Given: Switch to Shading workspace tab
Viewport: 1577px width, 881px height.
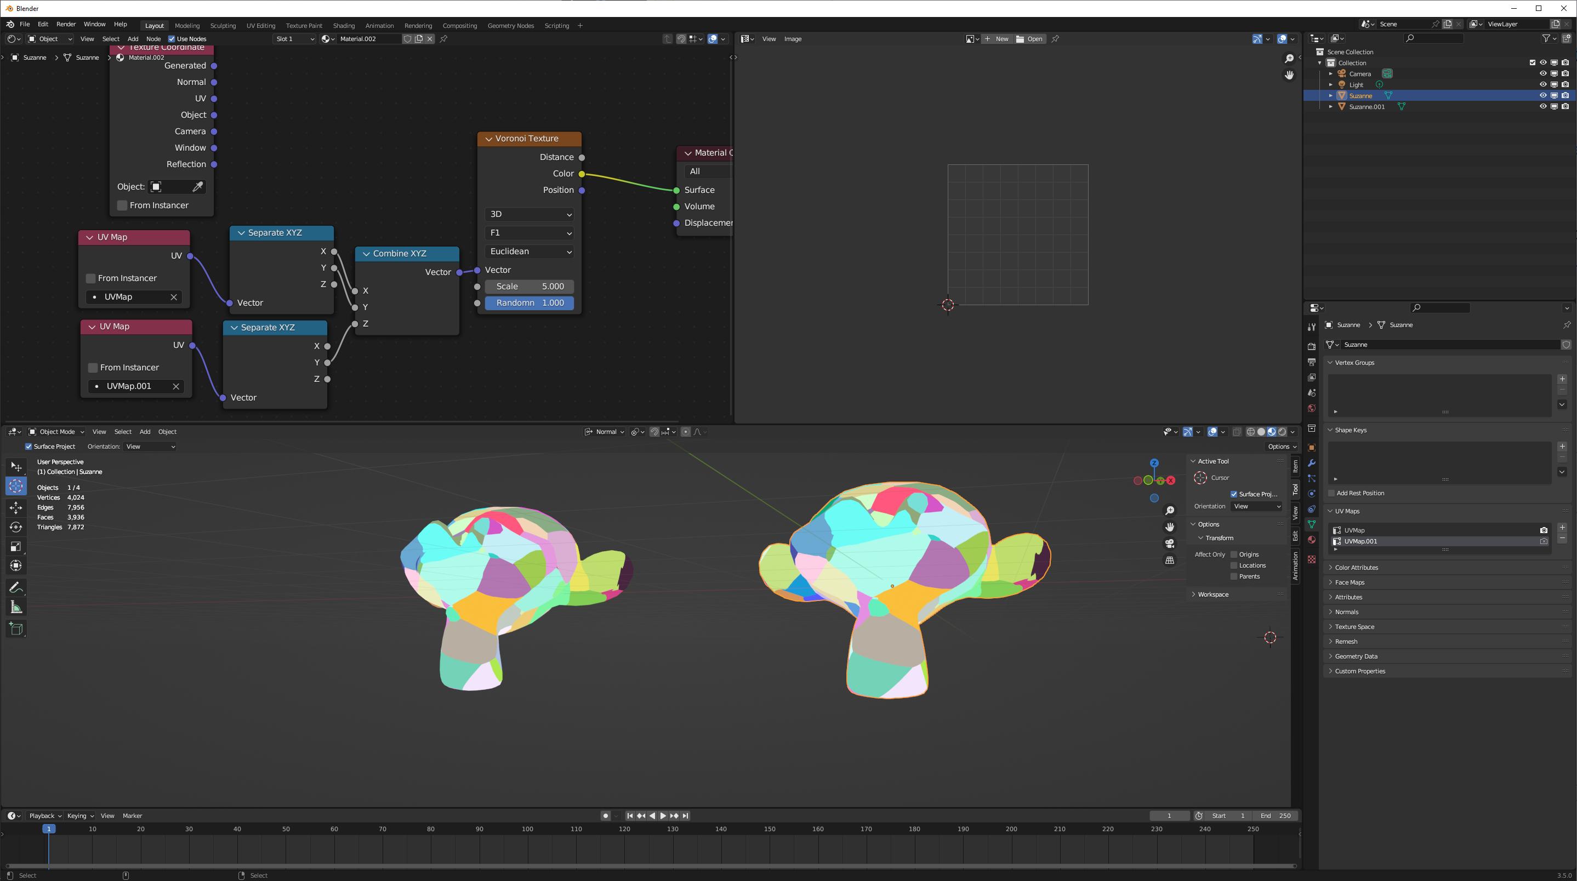Looking at the screenshot, I should (344, 26).
